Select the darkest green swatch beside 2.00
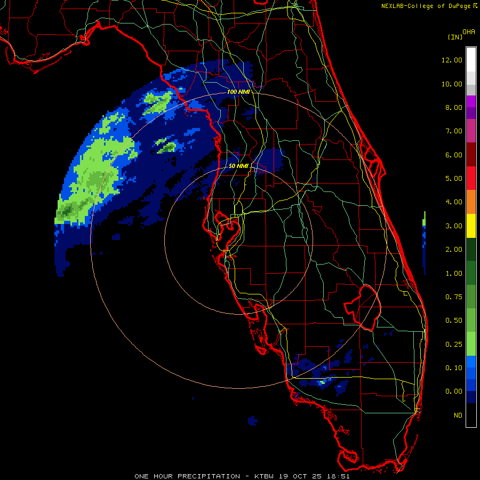Screen dimensions: 480x480 (x=471, y=249)
